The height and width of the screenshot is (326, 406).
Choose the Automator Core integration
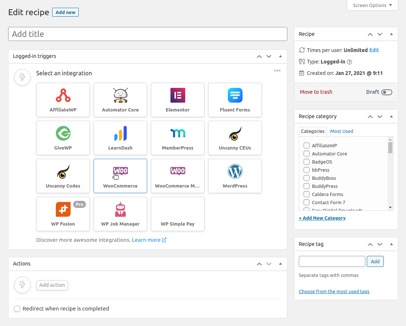click(121, 100)
